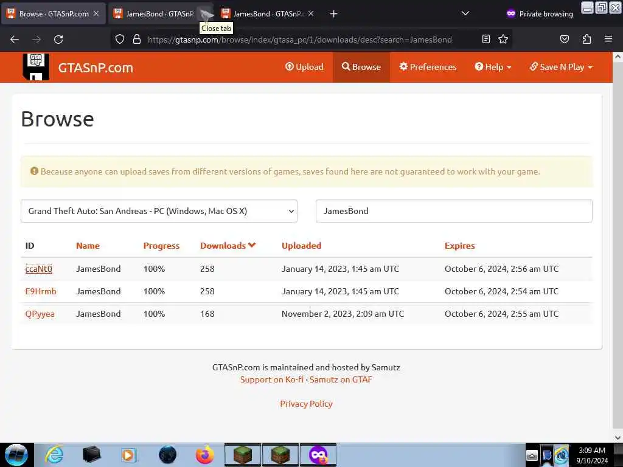Viewport: 623px width, 467px height.
Task: Click the 168 downloads cell
Action: 207,314
